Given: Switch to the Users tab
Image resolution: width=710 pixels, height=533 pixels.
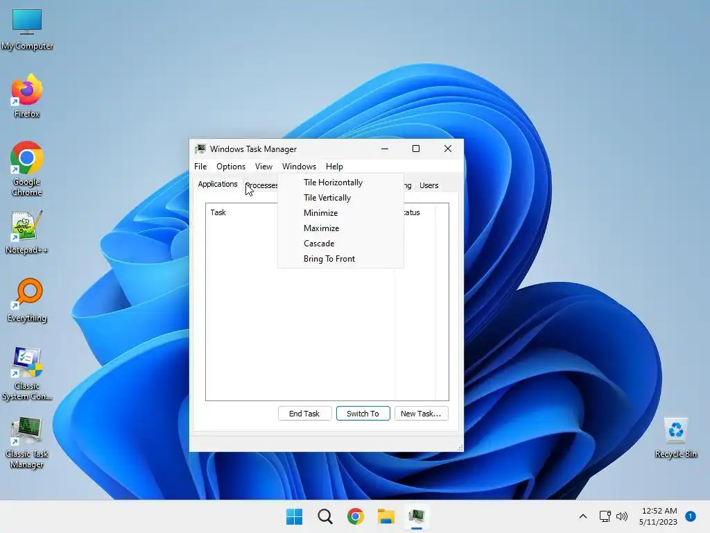Looking at the screenshot, I should coord(428,185).
